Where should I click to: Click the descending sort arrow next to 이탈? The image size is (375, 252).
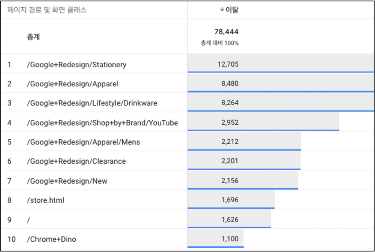coord(222,10)
